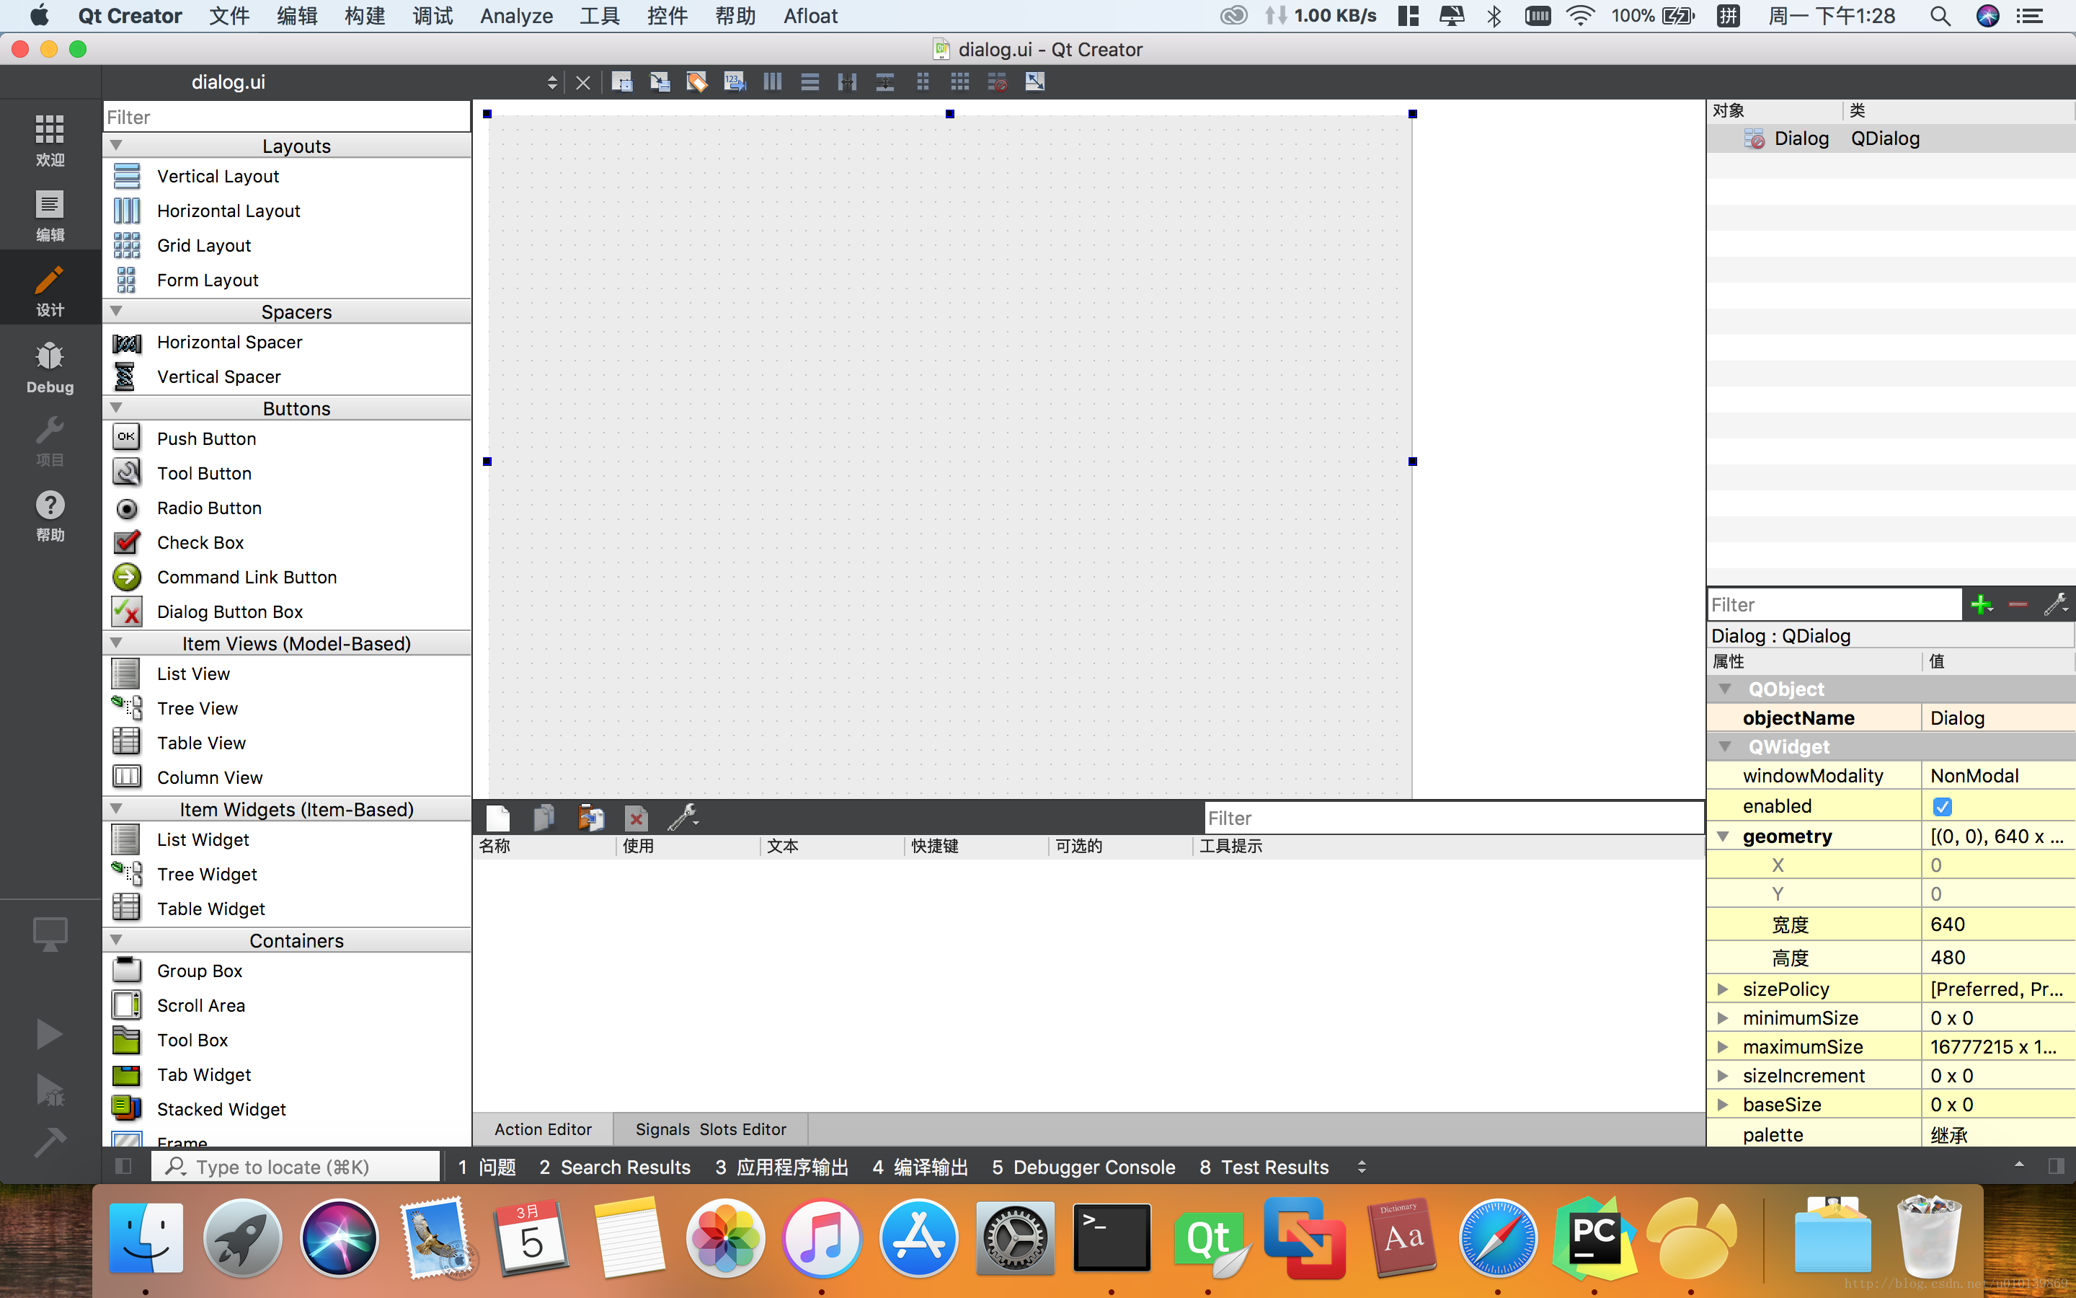Select the Push Button widget

click(206, 438)
